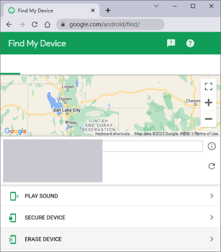Viewport: 221px width, 252px height.
Task: Zoom in on the map
Action: click(208, 102)
